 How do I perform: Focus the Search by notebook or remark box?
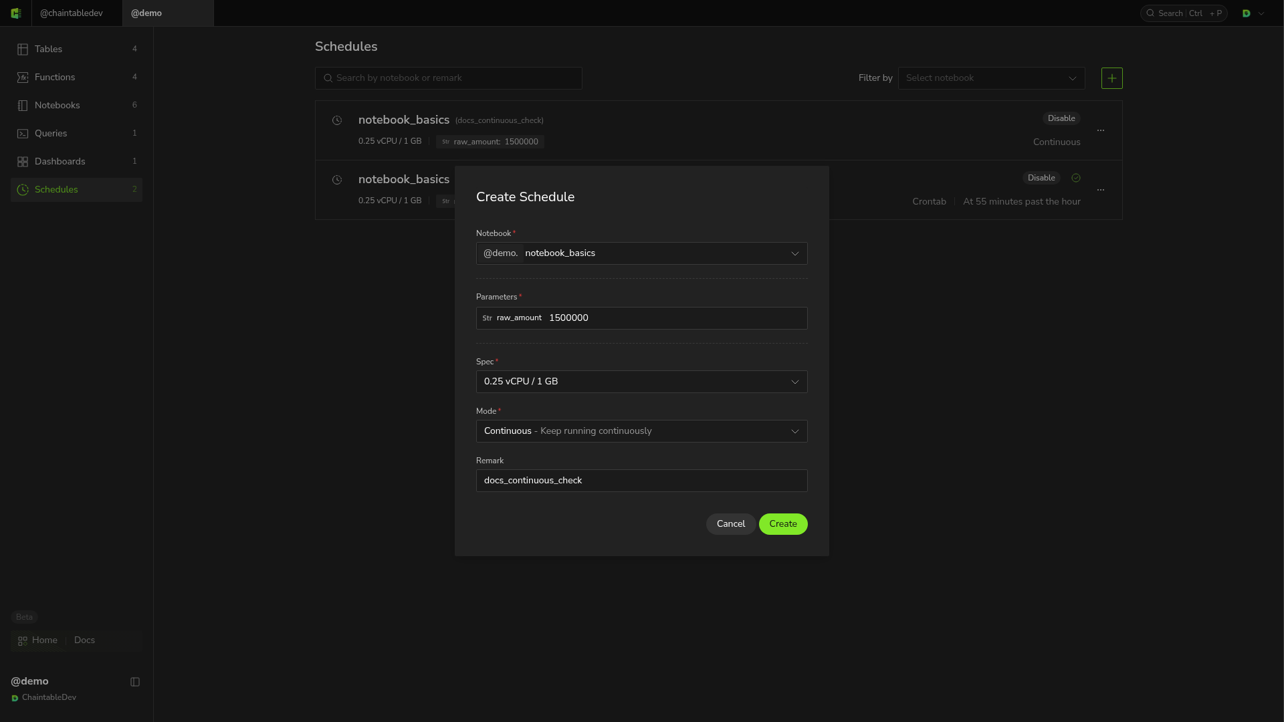tap(449, 78)
